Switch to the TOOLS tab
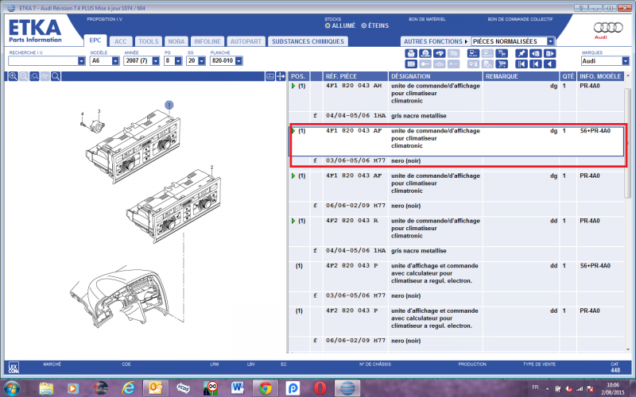636x397 pixels. click(149, 41)
